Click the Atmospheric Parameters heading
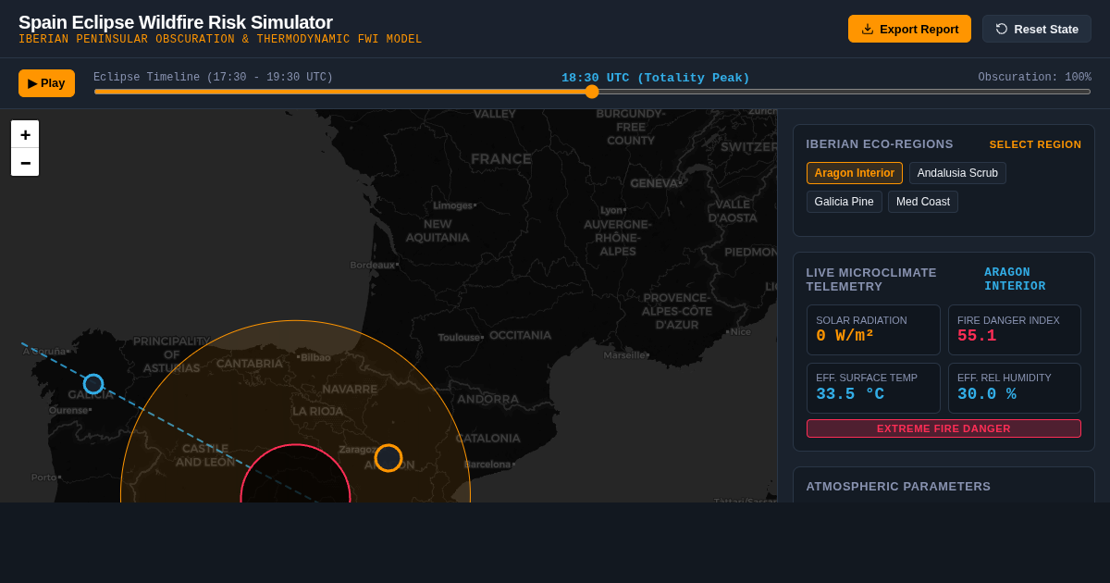The image size is (1110, 583). (898, 487)
